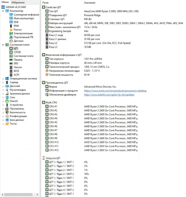Open the ACPI chip icon

(11, 75)
